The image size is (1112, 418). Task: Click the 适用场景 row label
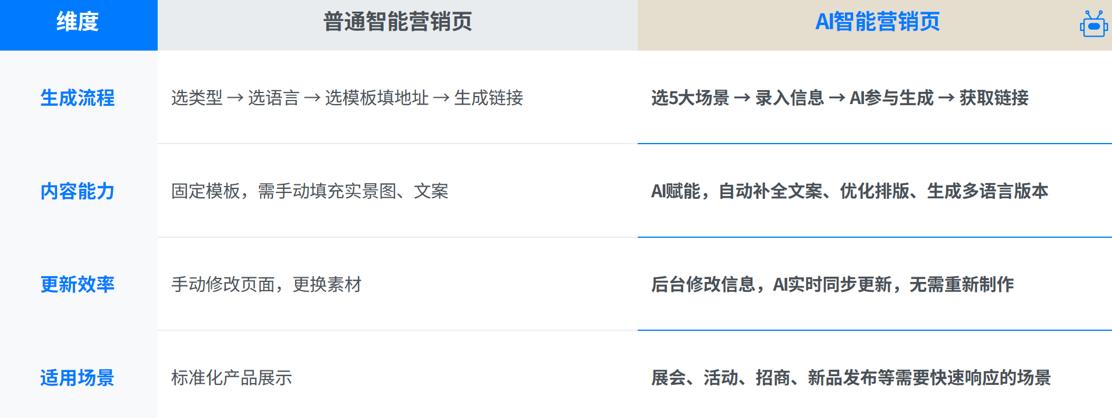77,378
